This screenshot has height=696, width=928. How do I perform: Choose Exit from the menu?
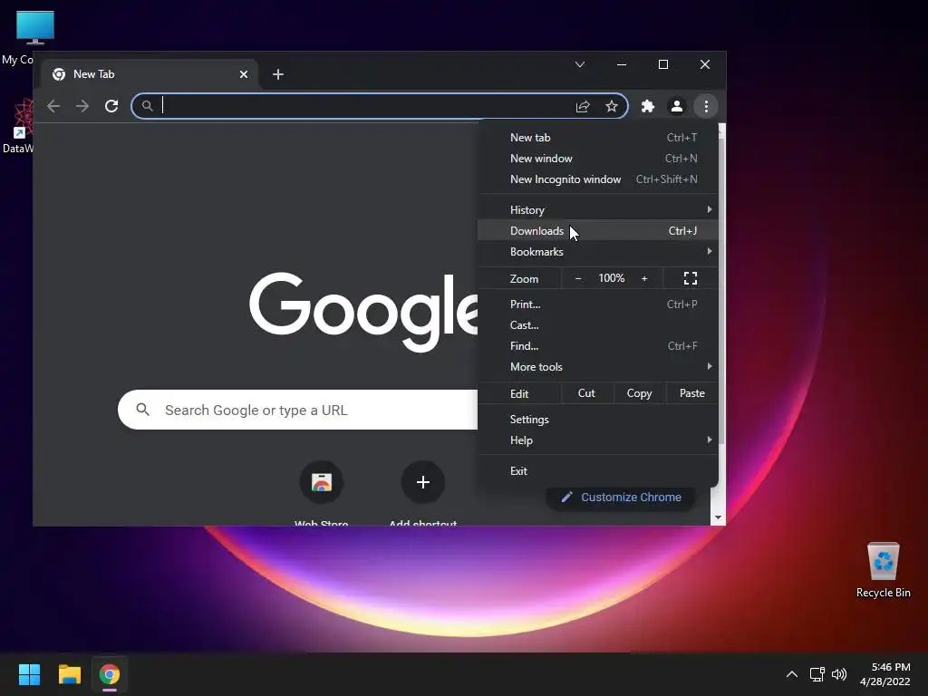click(598, 471)
